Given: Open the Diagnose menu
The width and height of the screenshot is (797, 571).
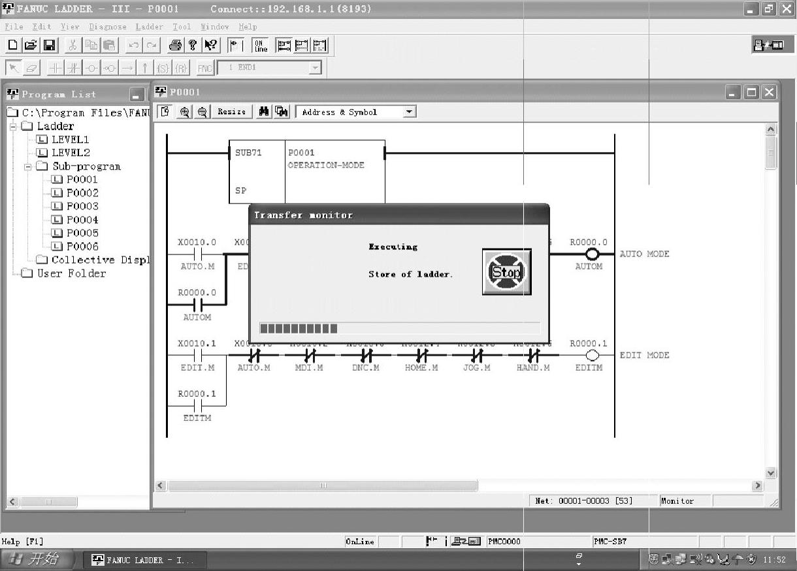Looking at the screenshot, I should point(108,27).
